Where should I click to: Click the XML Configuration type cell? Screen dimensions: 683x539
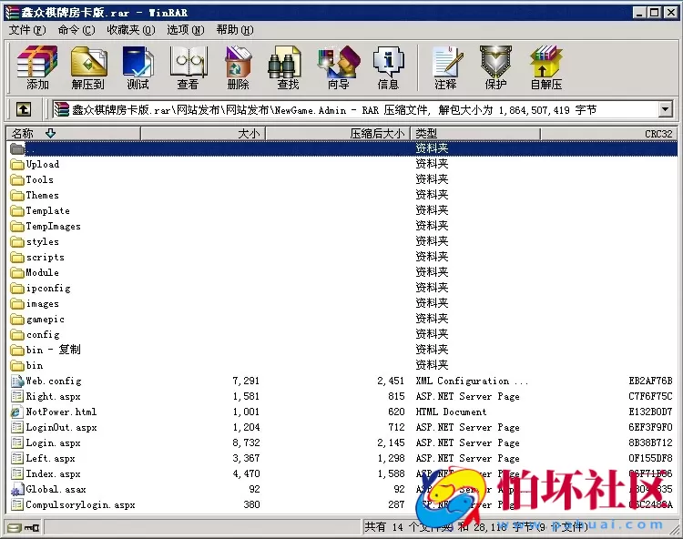point(472,381)
